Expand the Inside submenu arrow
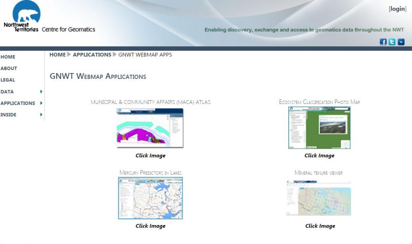The image size is (412, 244). [41, 115]
